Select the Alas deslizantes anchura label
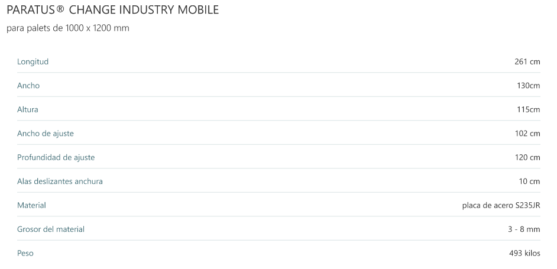557x269 pixels. [60, 182]
